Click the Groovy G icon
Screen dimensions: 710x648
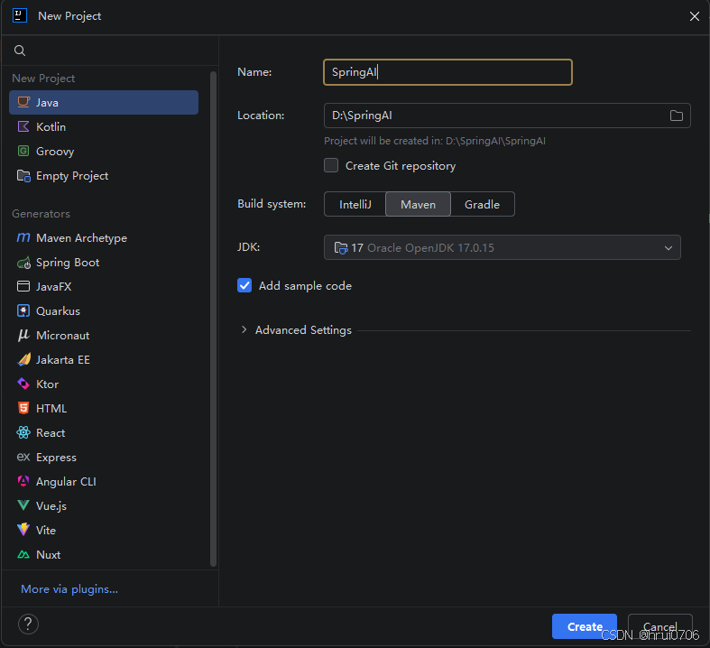(23, 151)
